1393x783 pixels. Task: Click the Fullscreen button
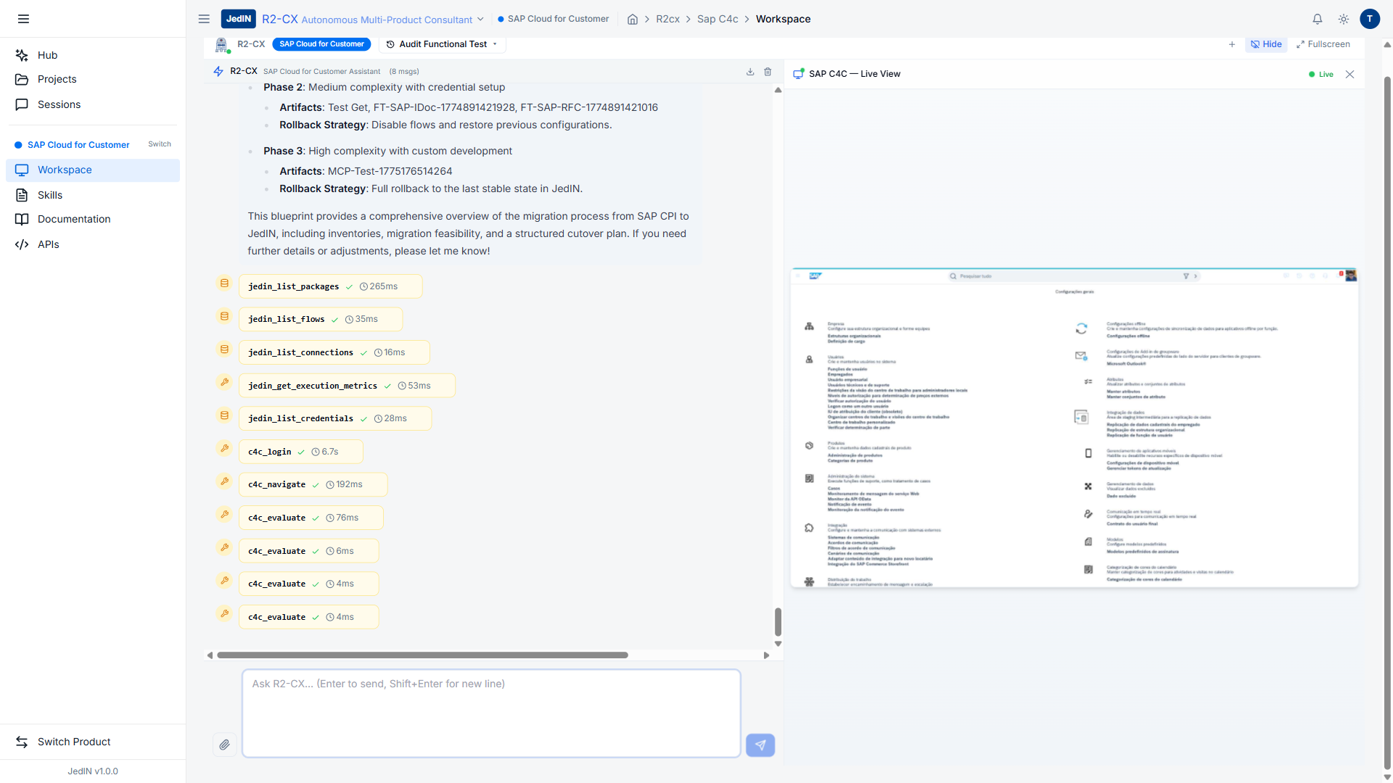click(1323, 44)
